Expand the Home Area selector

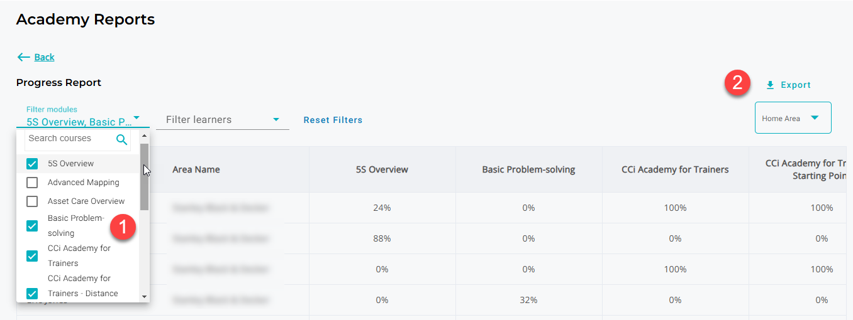point(793,118)
